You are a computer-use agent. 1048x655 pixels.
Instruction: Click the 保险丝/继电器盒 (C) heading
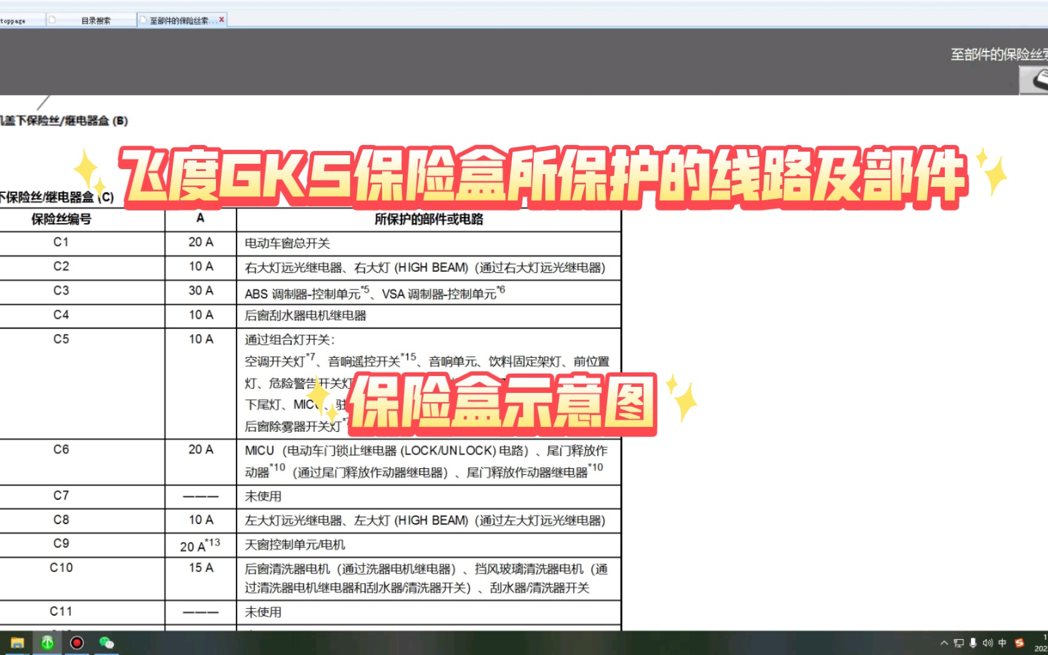pyautogui.click(x=57, y=197)
